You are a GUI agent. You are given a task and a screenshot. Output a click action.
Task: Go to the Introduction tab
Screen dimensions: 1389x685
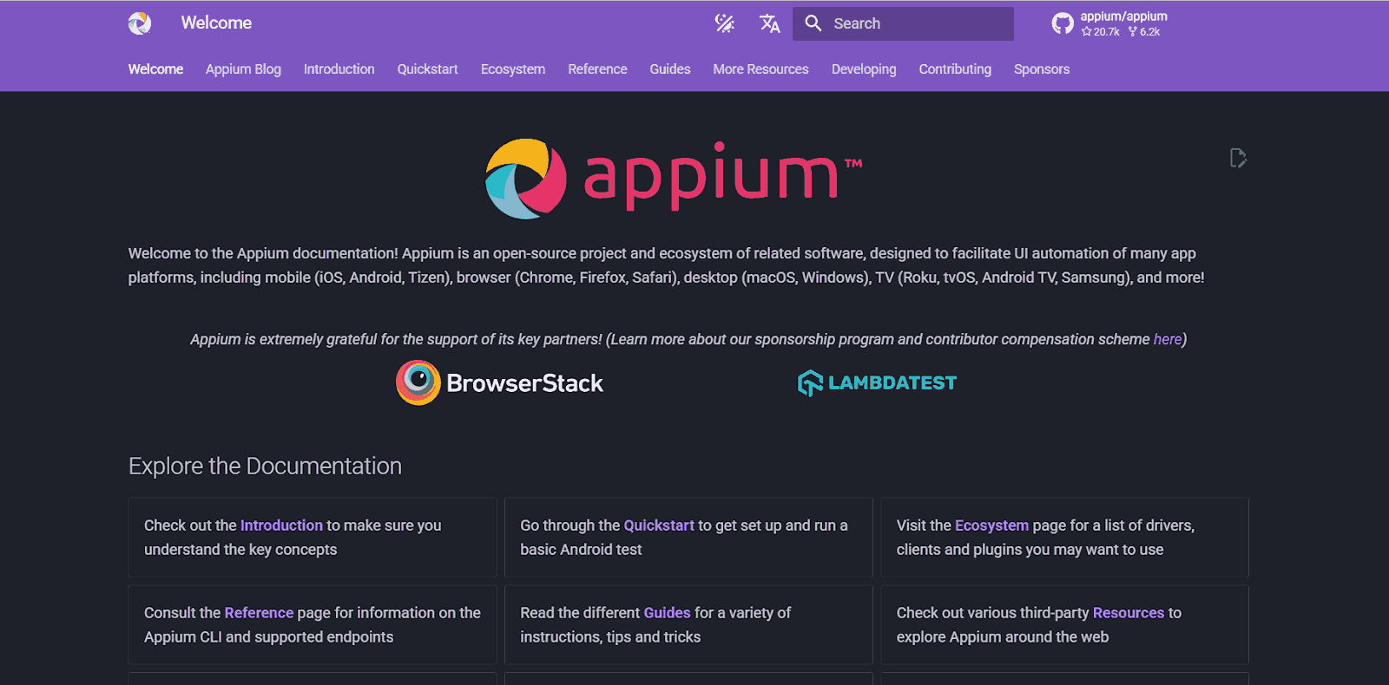coord(339,69)
